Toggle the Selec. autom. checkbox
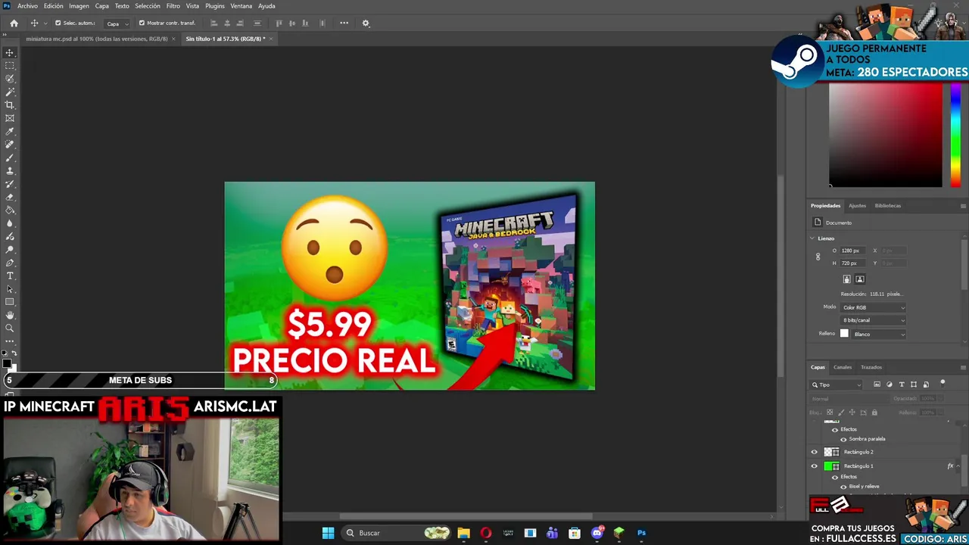Image resolution: width=969 pixels, height=545 pixels. 58,23
